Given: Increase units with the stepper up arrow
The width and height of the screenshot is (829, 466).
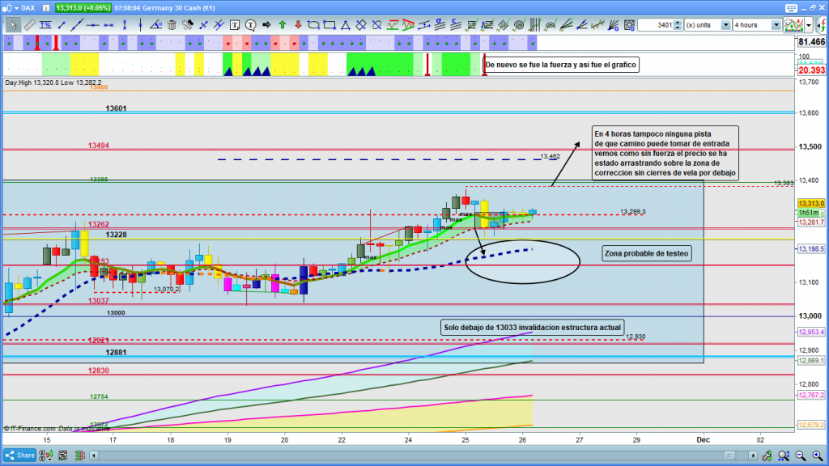Looking at the screenshot, I should click(678, 22).
